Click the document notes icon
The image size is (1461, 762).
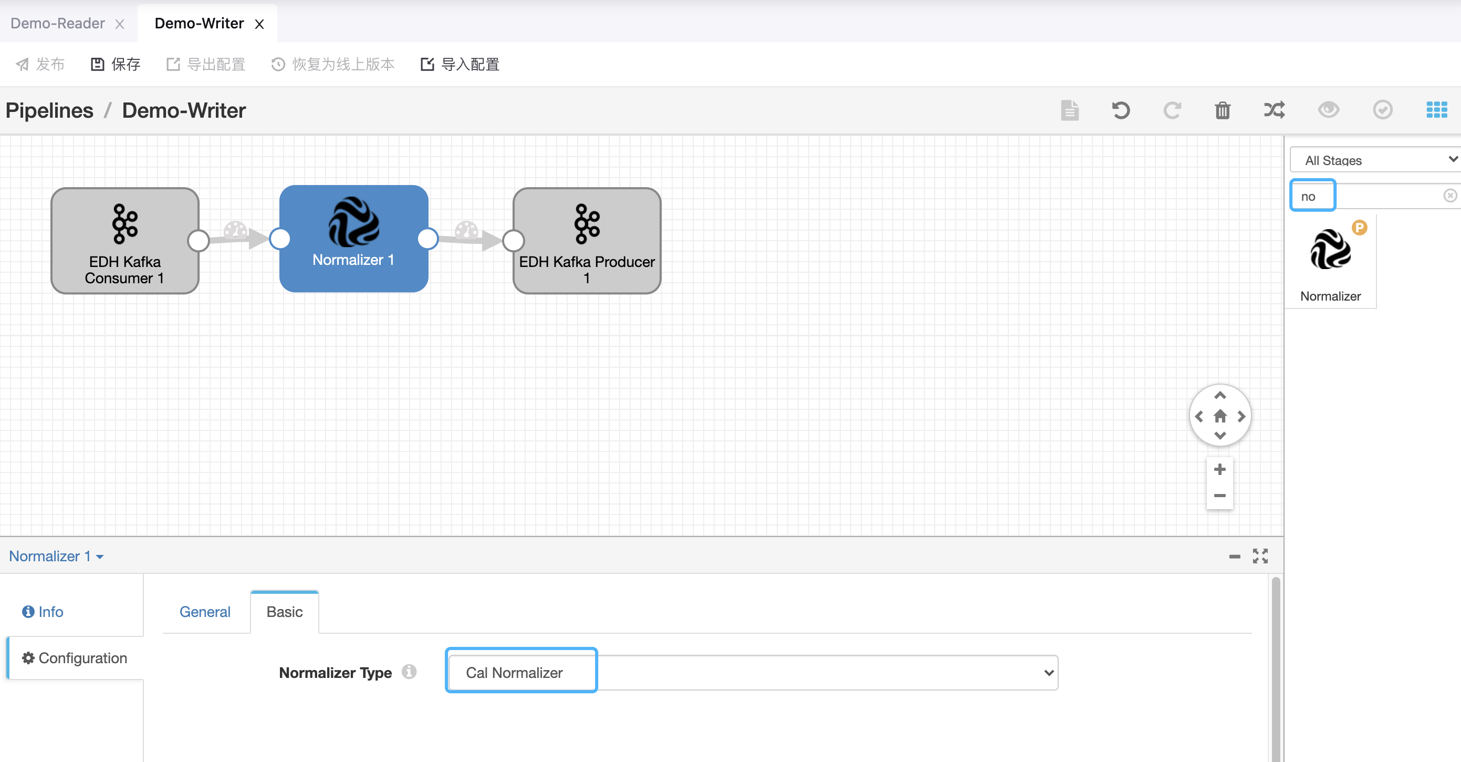coord(1070,110)
